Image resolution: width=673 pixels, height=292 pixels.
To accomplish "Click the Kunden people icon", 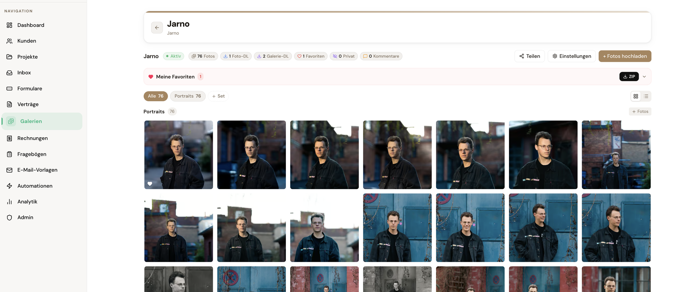I will pyautogui.click(x=9, y=41).
